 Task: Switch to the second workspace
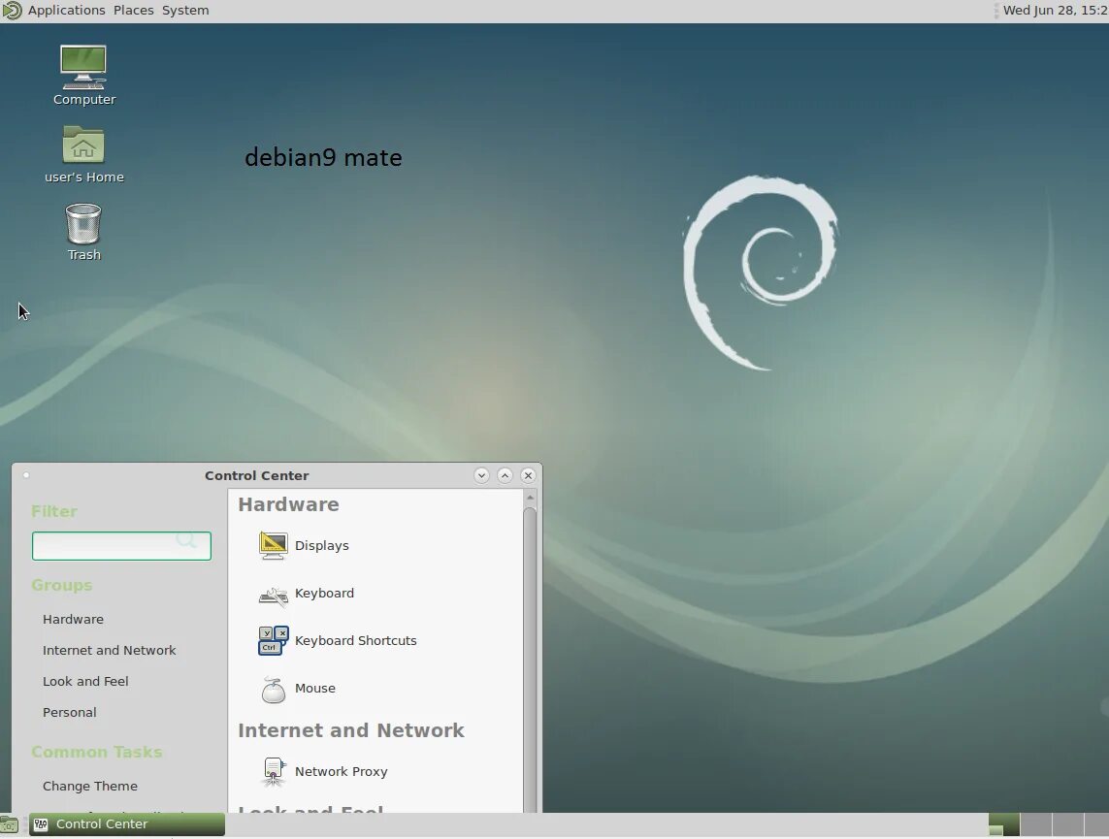coord(1036,824)
